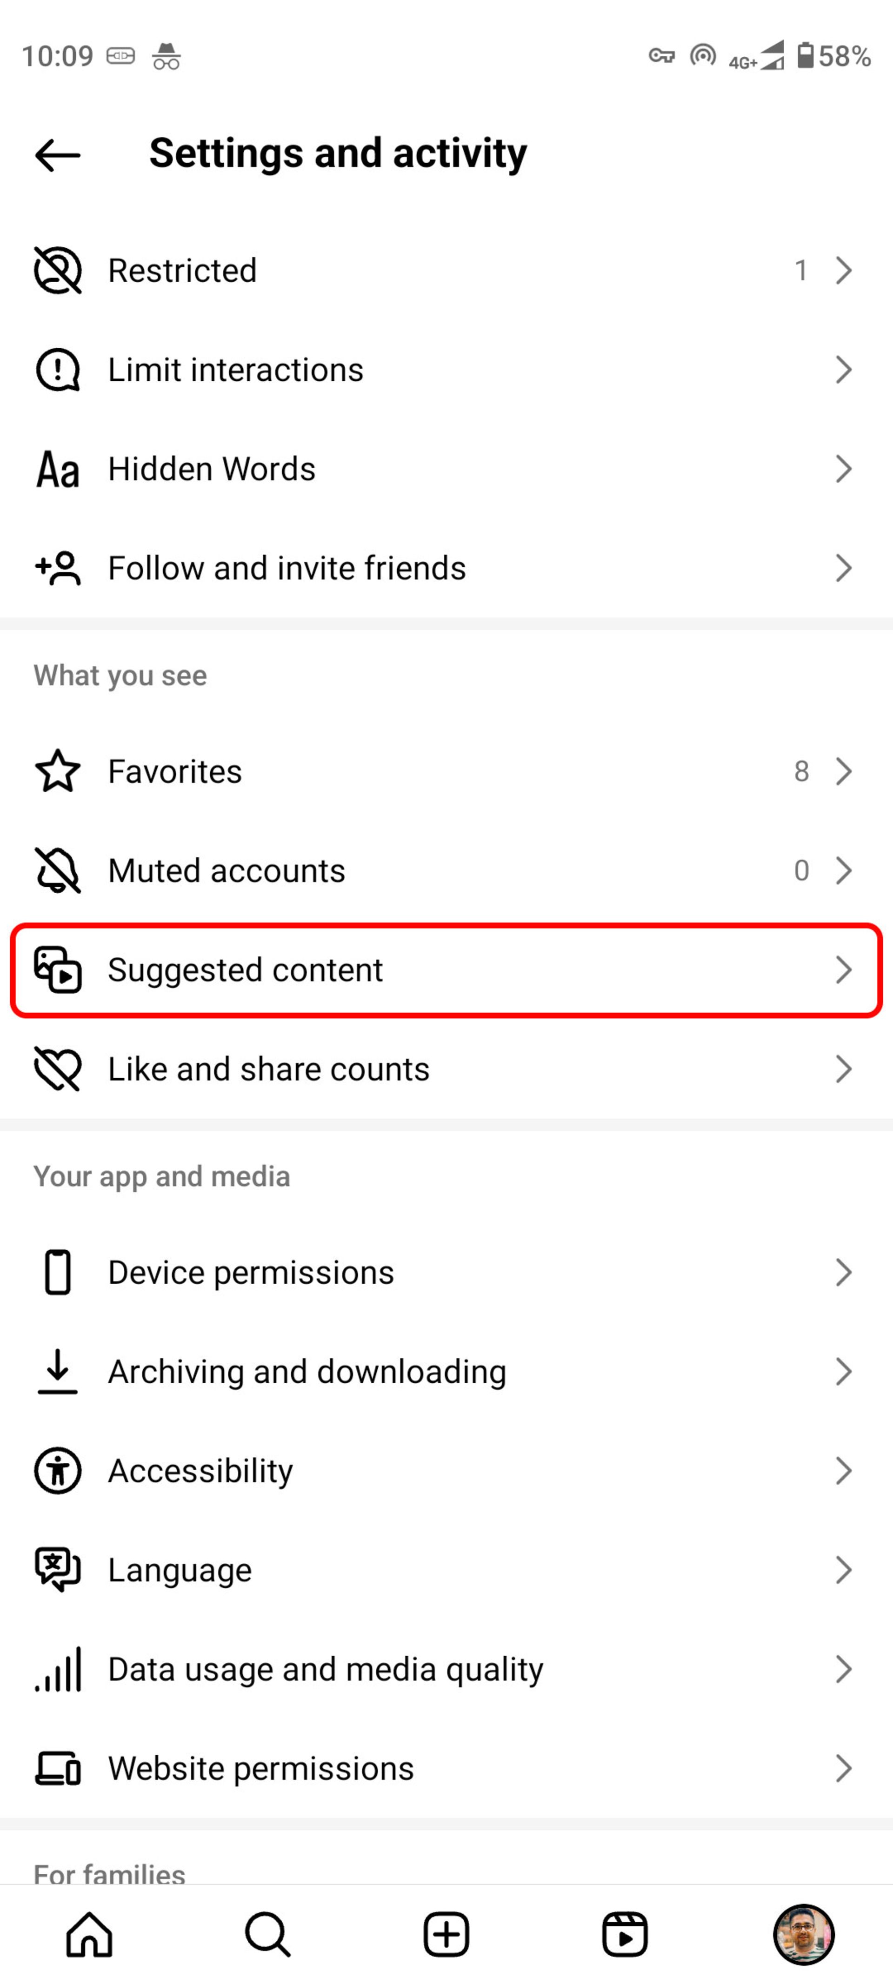Open Device permissions settings
893x1984 pixels.
click(446, 1272)
